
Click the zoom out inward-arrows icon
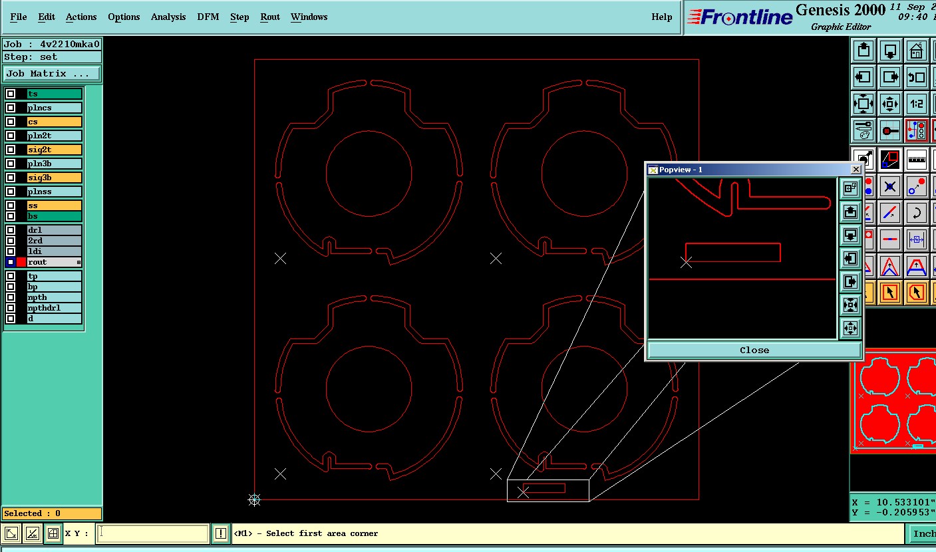tap(889, 104)
